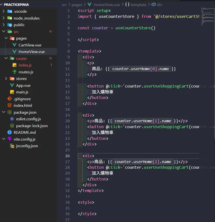The width and height of the screenshot is (215, 222).
Task: Collapse the src folder chevron
Action: 3,31
